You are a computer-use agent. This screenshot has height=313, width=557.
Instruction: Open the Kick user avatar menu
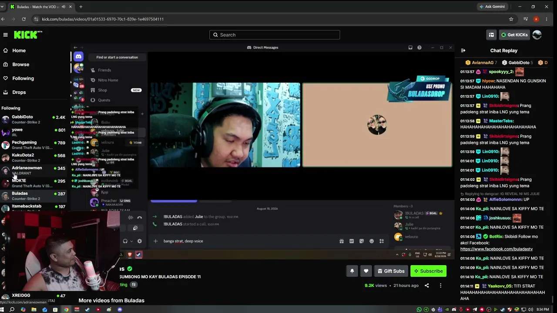click(537, 35)
